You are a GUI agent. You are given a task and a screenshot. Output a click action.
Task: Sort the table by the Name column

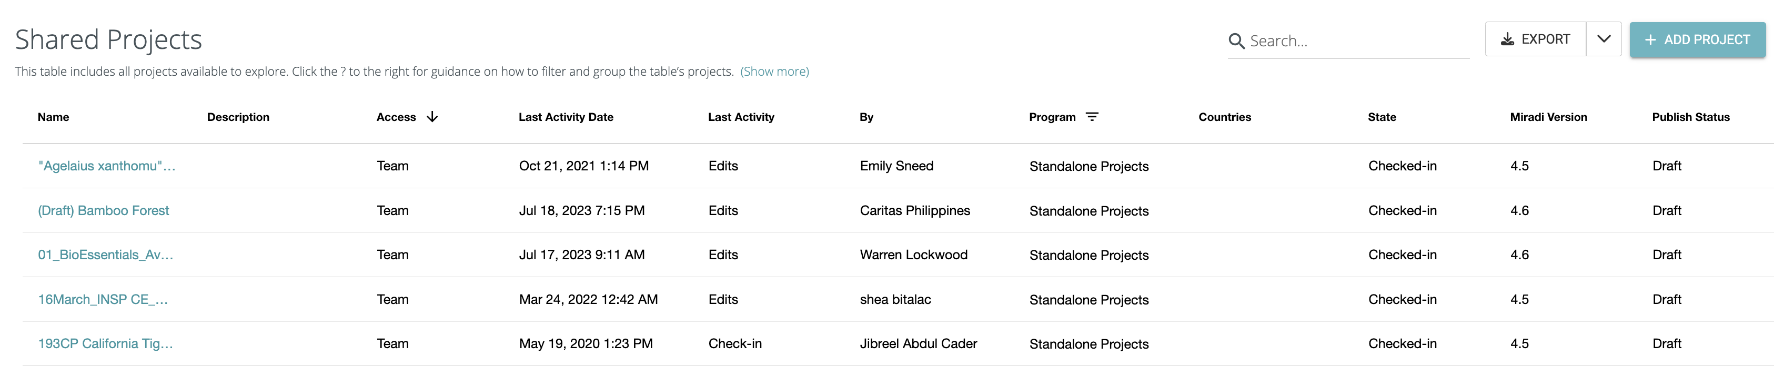pyautogui.click(x=53, y=117)
